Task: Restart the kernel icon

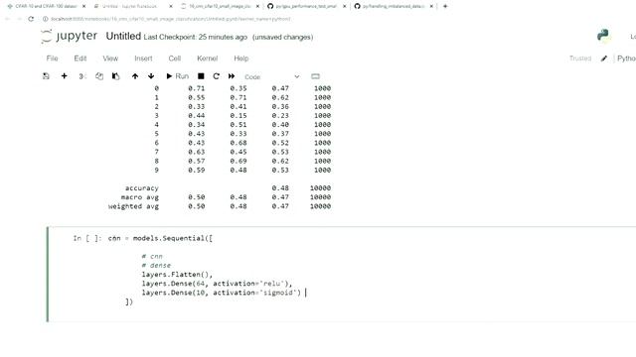Action: click(x=217, y=76)
